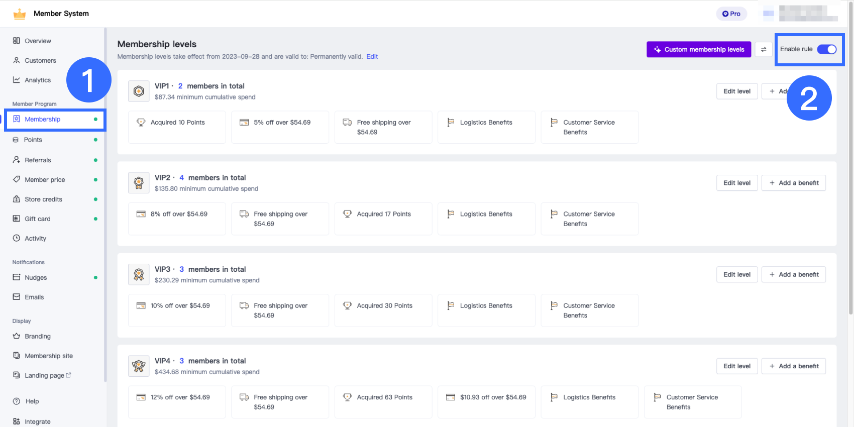Screen dimensions: 854x427
Task: Click the Member System crown logo
Action: (x=20, y=14)
